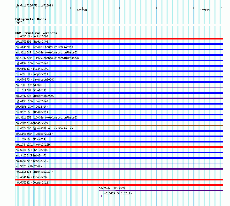Open nsv464141 (Itsara2009) variant label
The width and height of the screenshot is (230, 206).
pyautogui.click(x=33, y=69)
